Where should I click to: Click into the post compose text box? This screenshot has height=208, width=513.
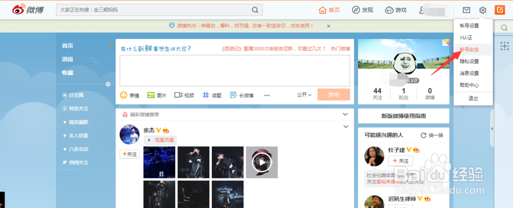tap(234, 71)
